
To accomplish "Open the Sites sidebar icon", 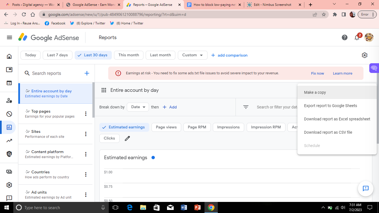I will click(x=9, y=83).
